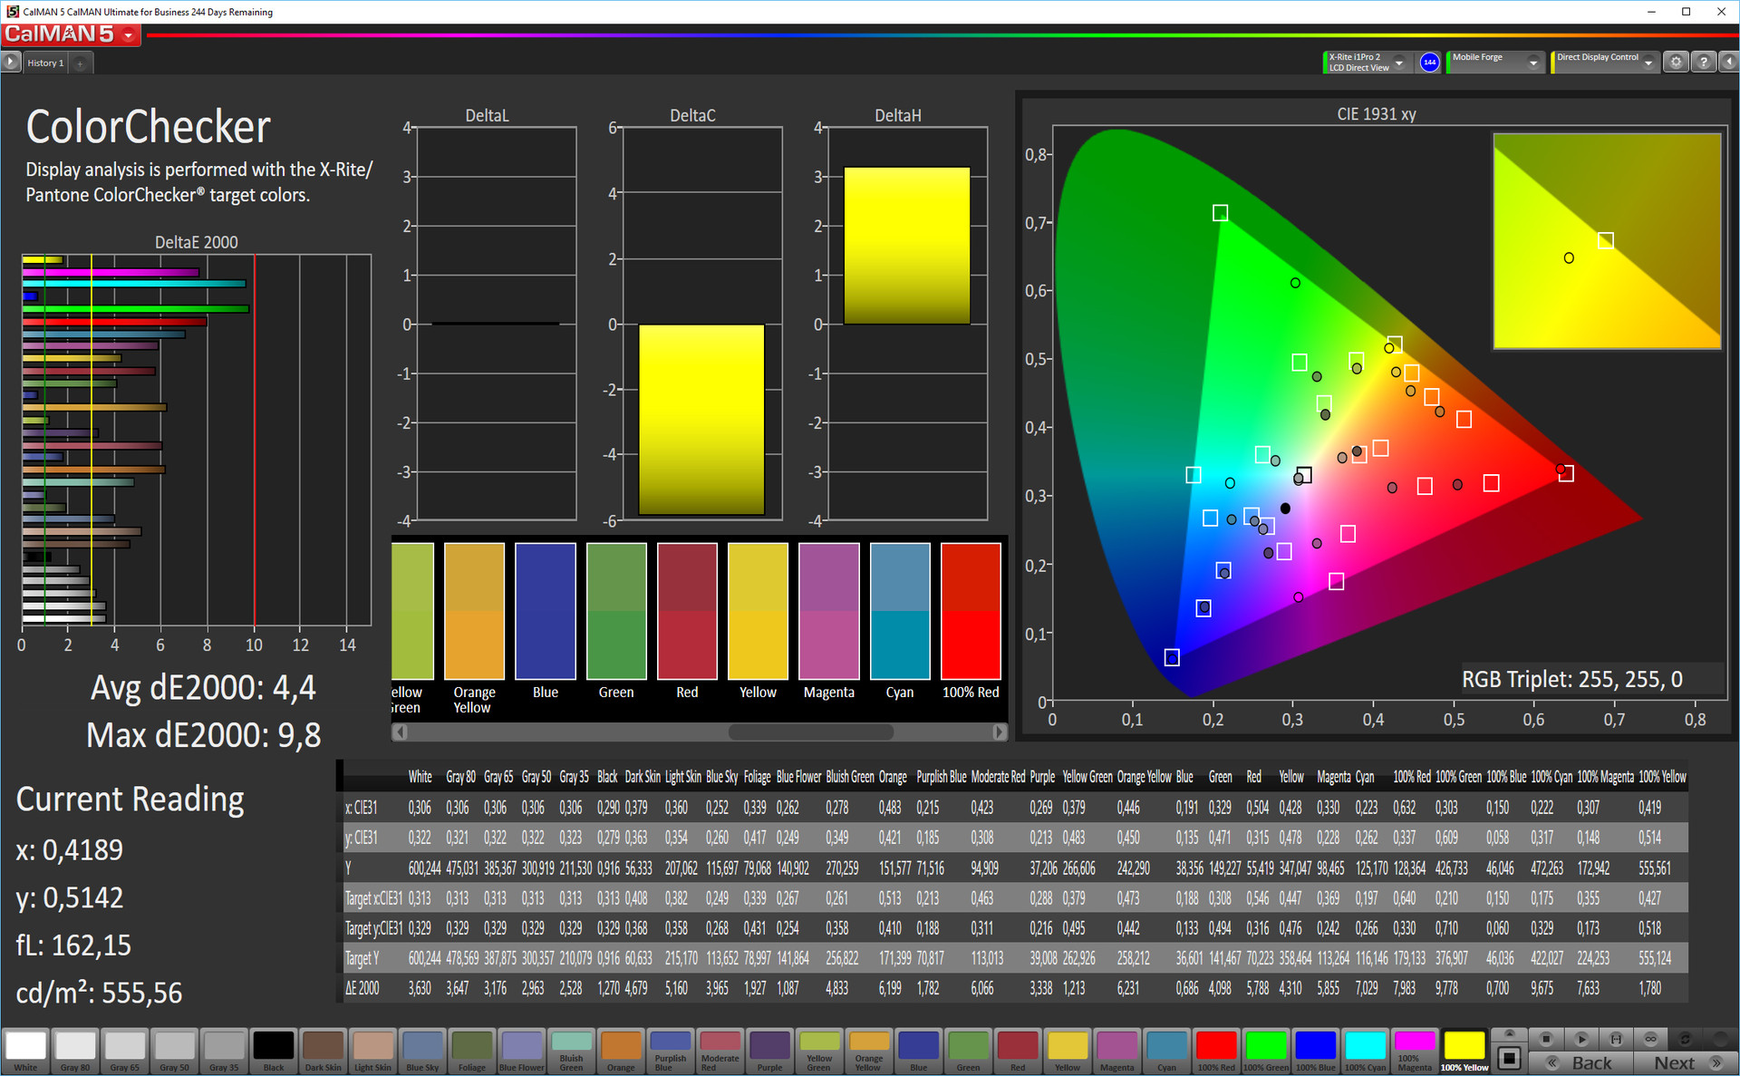Add a new history tab

point(81,63)
